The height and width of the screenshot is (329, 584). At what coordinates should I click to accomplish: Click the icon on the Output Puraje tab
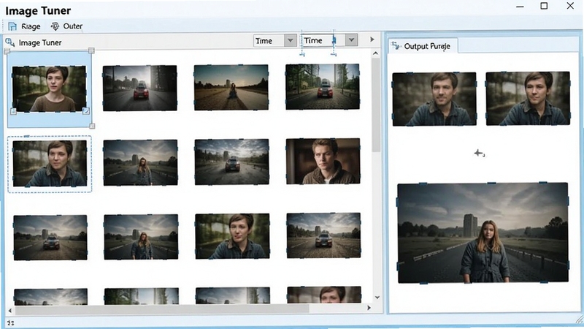tap(396, 46)
